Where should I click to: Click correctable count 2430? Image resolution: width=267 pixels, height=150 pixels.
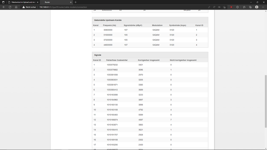[141, 145]
